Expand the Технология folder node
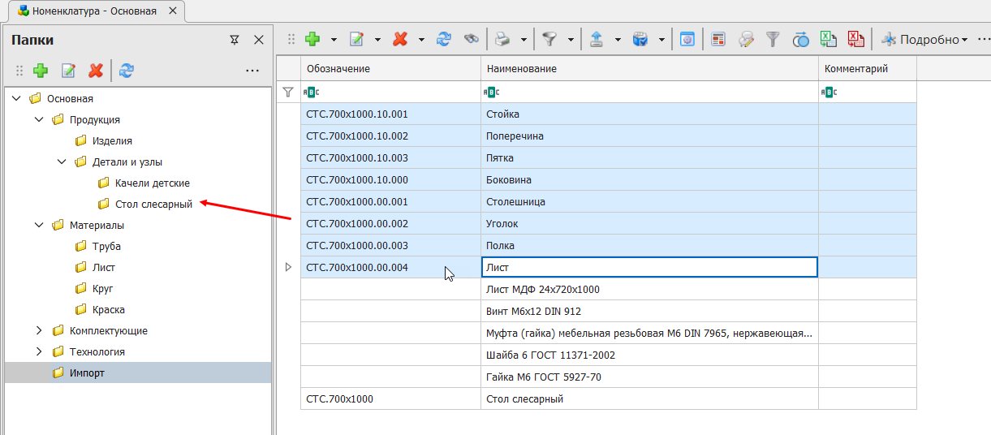The image size is (991, 435). [x=39, y=352]
